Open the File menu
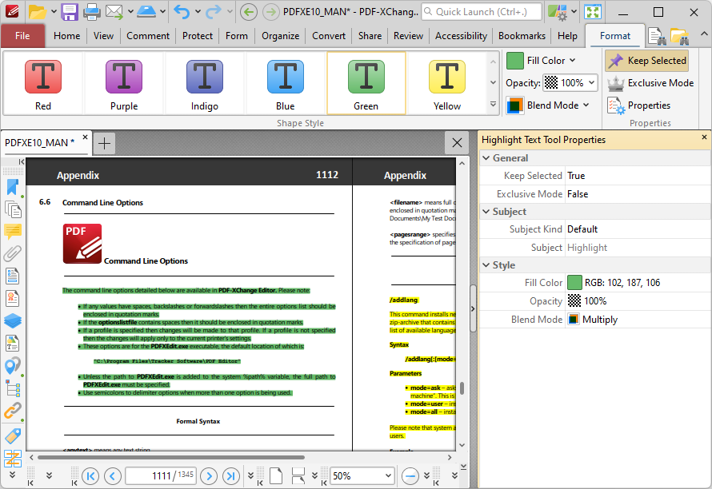 (x=22, y=36)
